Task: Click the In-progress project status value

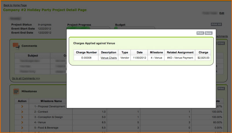Action: point(45,24)
